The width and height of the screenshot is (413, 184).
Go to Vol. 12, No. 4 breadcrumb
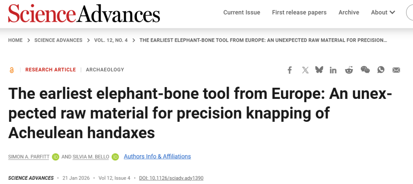(111, 40)
